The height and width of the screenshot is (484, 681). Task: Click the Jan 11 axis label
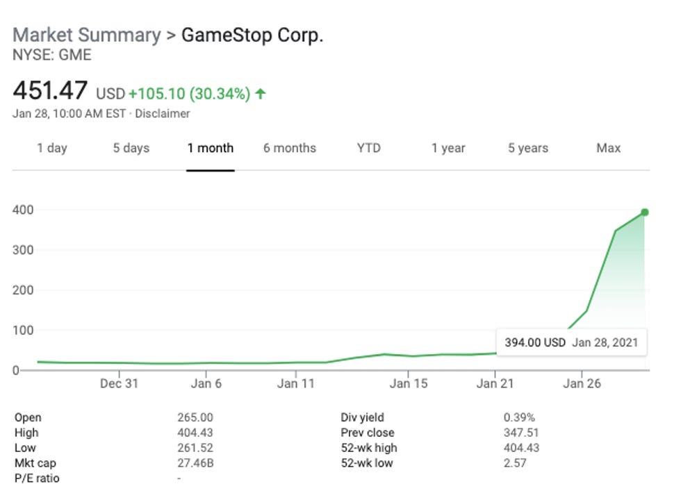click(x=296, y=384)
